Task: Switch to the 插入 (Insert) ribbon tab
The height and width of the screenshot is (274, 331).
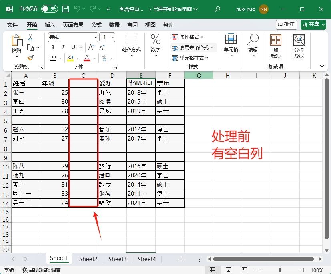Action: (50, 25)
